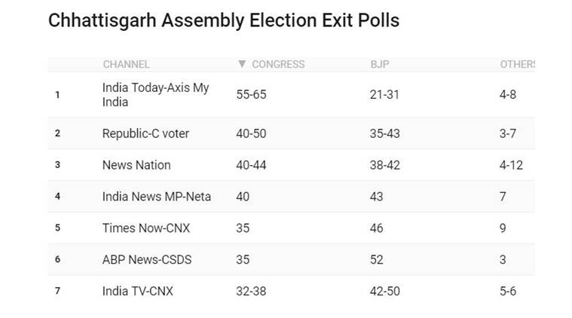Sort table by the BJP column
Image resolution: width=572 pixels, height=318 pixels.
point(380,64)
